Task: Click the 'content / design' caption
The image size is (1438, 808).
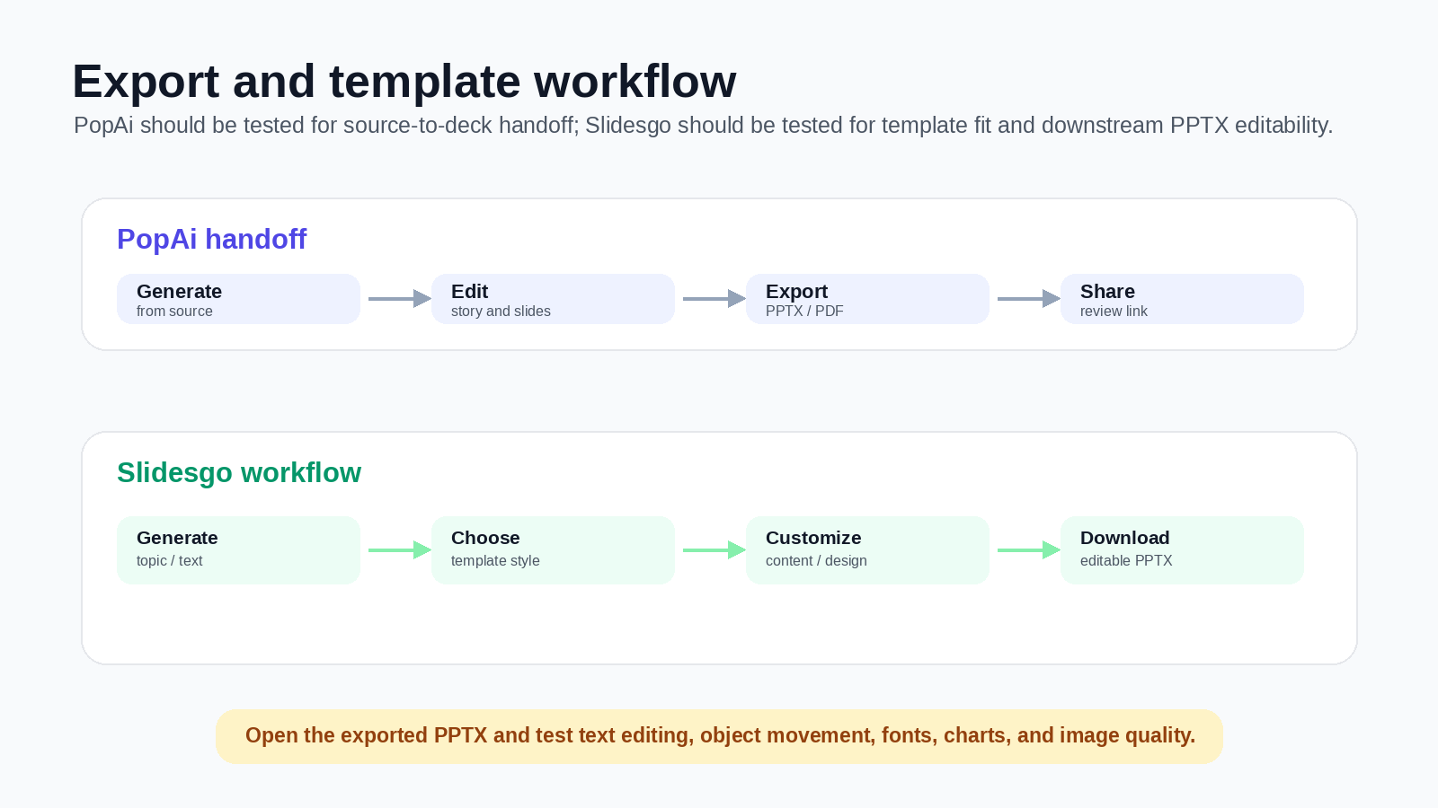Action: [816, 561]
